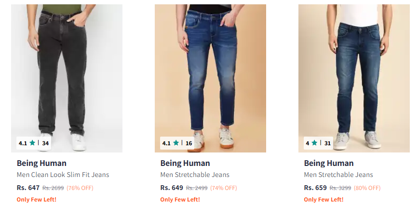Click Men Stretchable Jeans priced Rs. 659
The image size is (418, 215).
pos(338,175)
